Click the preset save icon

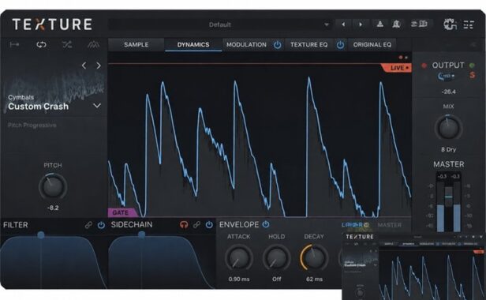tap(379, 24)
